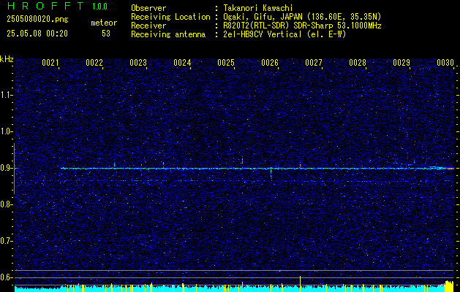Click the 0025 time marker
460x292 pixels.
tap(226, 63)
